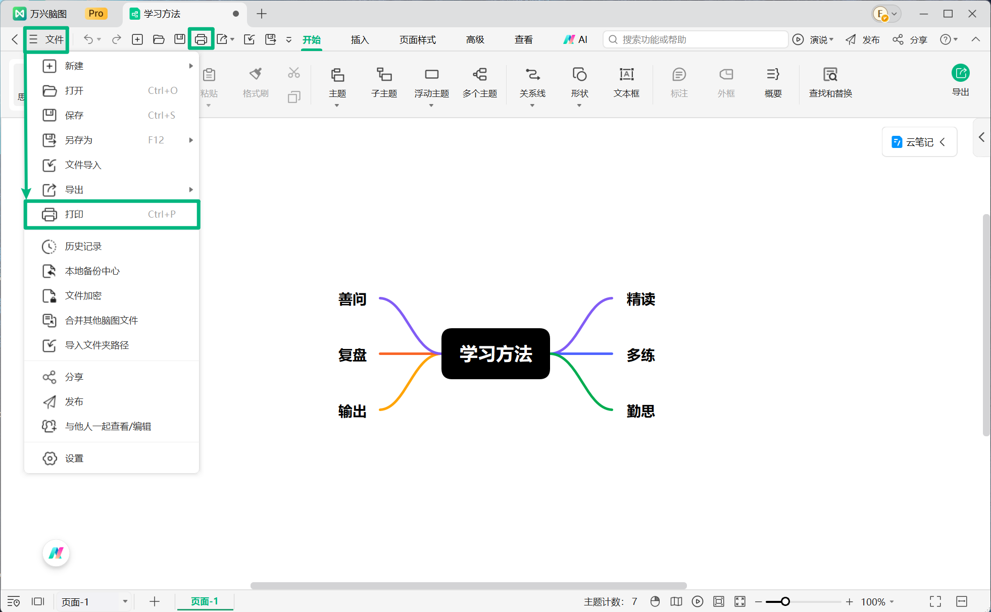This screenshot has height=612, width=991.
Task: Choose 历史记录 from the file menu
Action: tap(112, 246)
